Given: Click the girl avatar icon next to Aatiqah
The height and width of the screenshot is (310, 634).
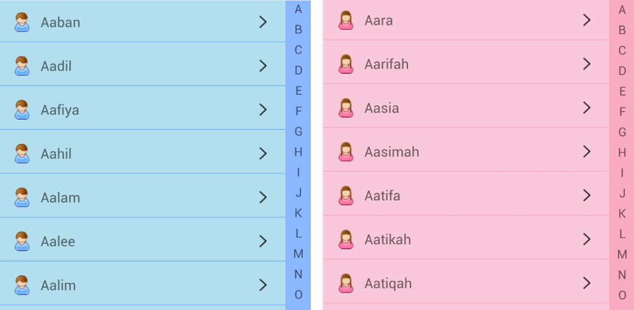Looking at the screenshot, I should [x=345, y=283].
